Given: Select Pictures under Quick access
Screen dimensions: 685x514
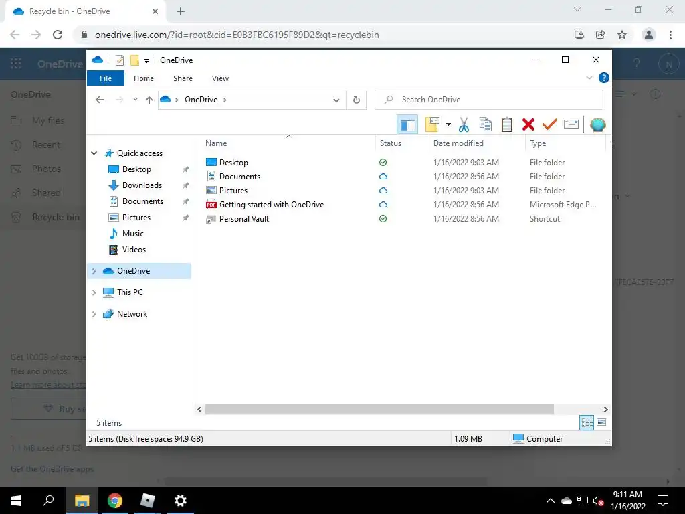Looking at the screenshot, I should tap(136, 218).
